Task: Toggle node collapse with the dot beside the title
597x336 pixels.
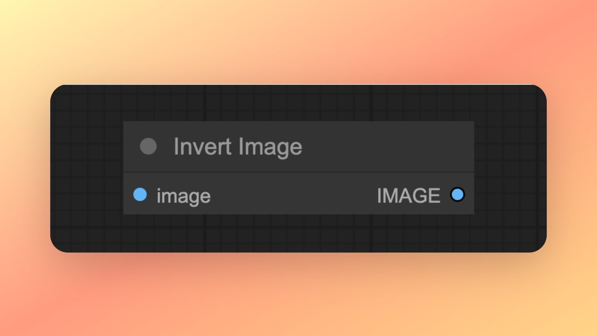Action: [148, 146]
